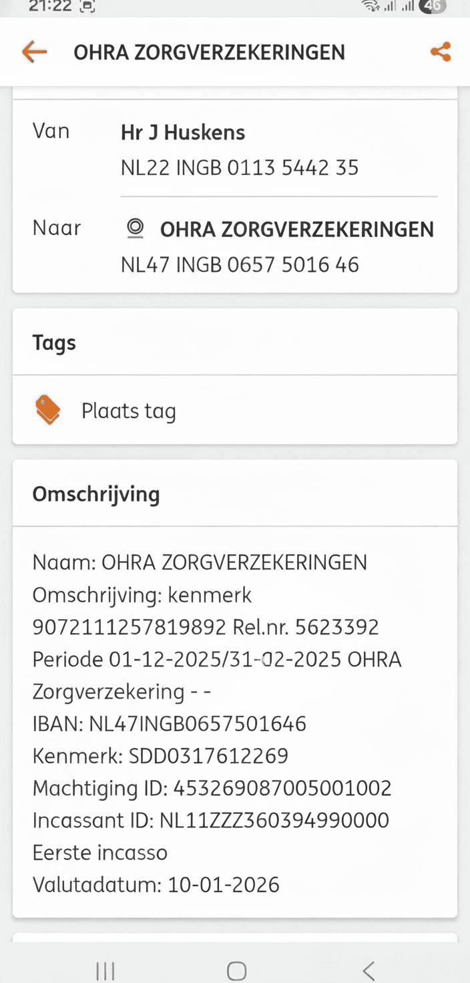Image resolution: width=470 pixels, height=983 pixels.
Task: Tap the Plaats tag link
Action: (128, 411)
